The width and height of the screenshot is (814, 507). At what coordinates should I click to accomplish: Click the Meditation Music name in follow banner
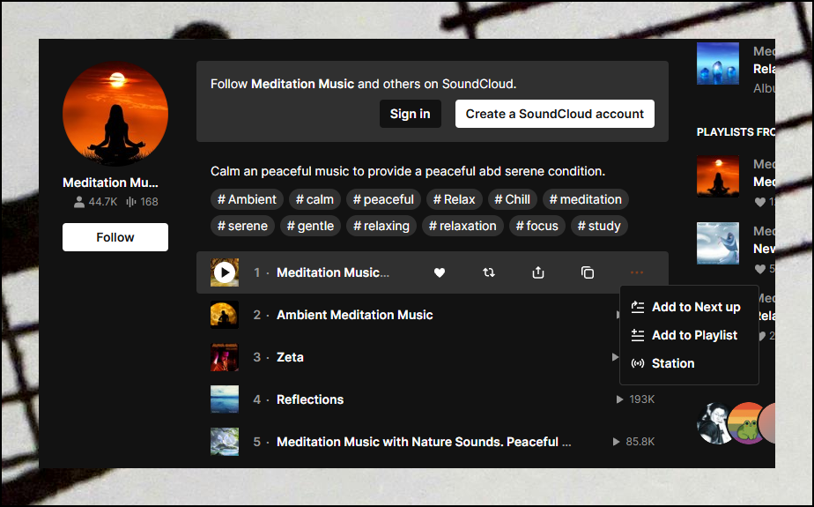(x=303, y=84)
